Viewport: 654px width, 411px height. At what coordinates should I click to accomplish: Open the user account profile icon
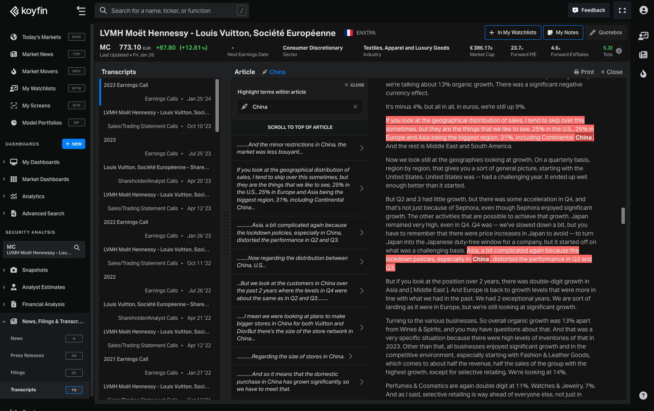point(643,10)
